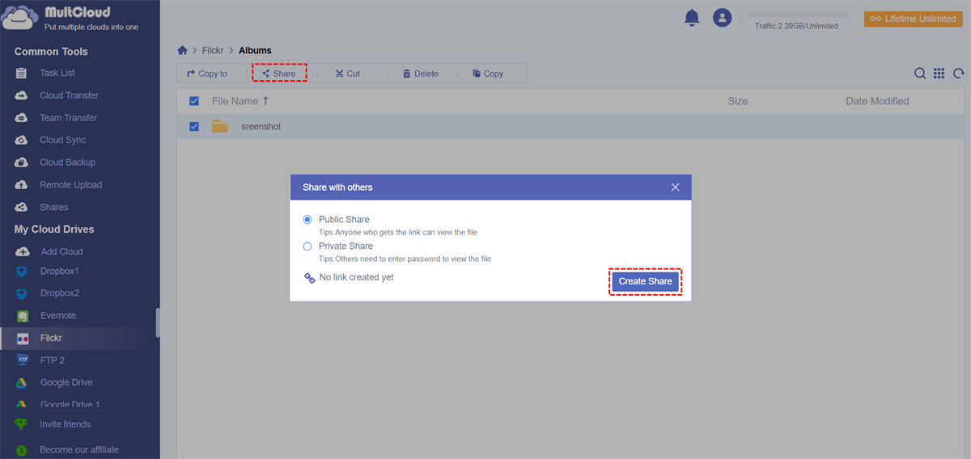971x459 pixels.
Task: Click the Evernote icon
Action: pos(23,316)
